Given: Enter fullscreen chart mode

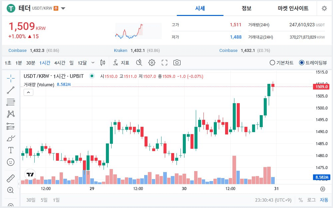Looking at the screenshot, I should [164, 63].
